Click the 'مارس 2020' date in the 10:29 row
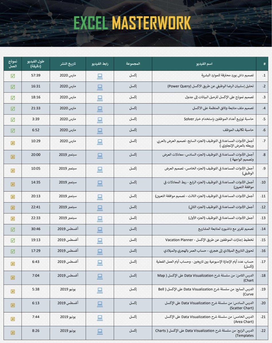 tap(68, 141)
